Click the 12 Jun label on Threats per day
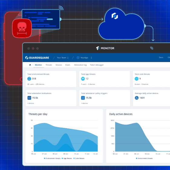Viewport: 170px width, 170px height. [96, 154]
